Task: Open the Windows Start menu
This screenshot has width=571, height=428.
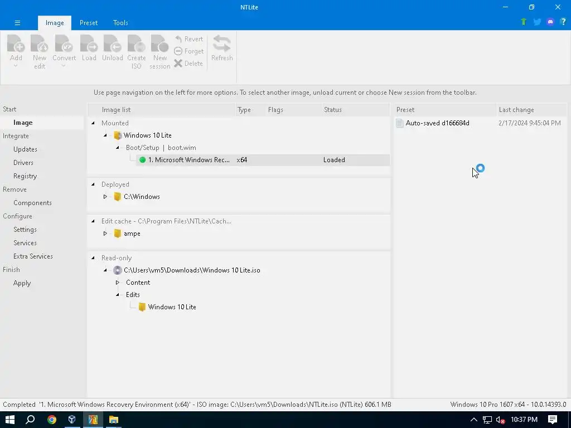Action: pos(10,420)
